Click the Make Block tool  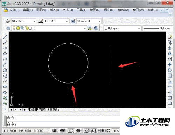5,103
